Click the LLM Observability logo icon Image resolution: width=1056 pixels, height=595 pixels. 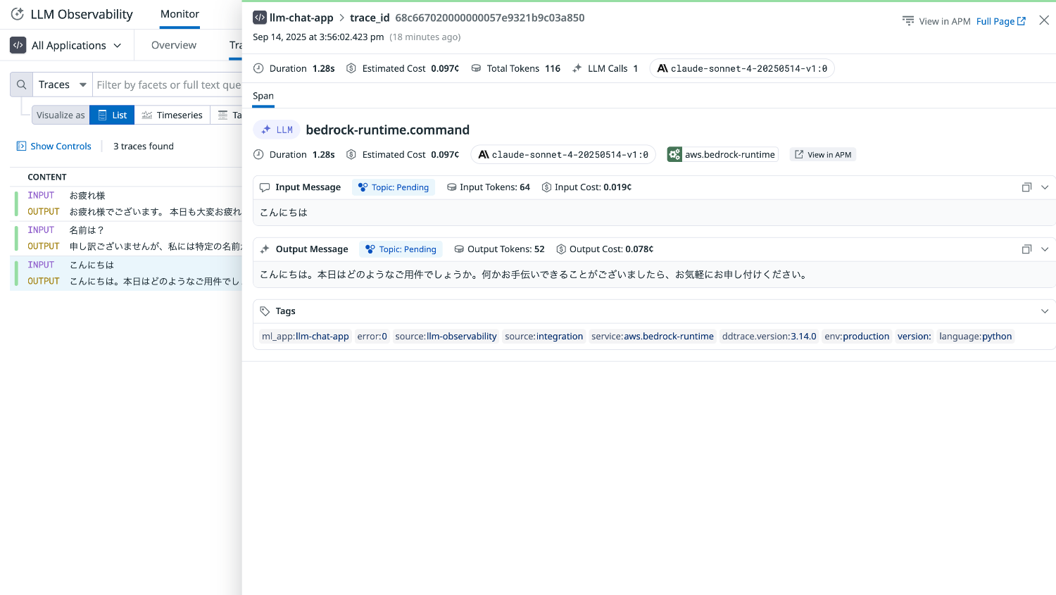tap(18, 14)
